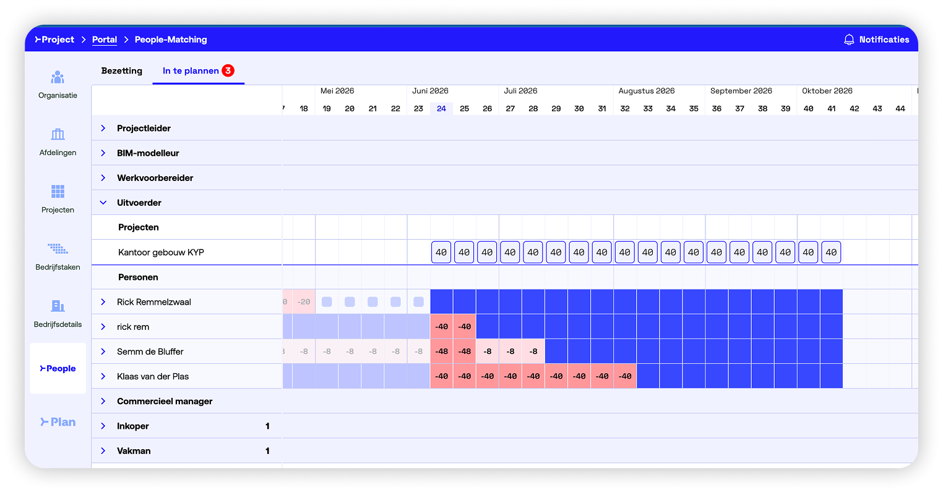Open the Afdelingen building icon

pyautogui.click(x=58, y=134)
